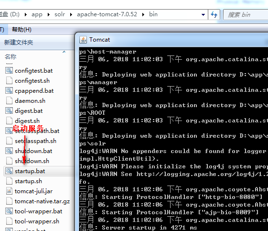Click the 新建文件夹 button
This screenshot has height=231, width=268.
coord(19,42)
